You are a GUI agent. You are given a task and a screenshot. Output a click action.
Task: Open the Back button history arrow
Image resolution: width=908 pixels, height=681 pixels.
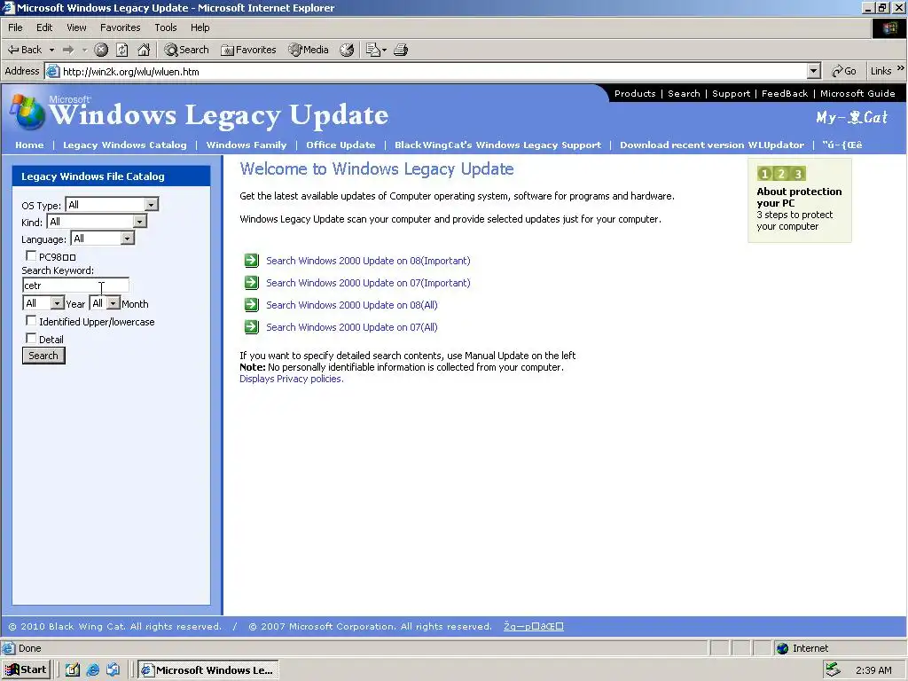click(x=51, y=50)
